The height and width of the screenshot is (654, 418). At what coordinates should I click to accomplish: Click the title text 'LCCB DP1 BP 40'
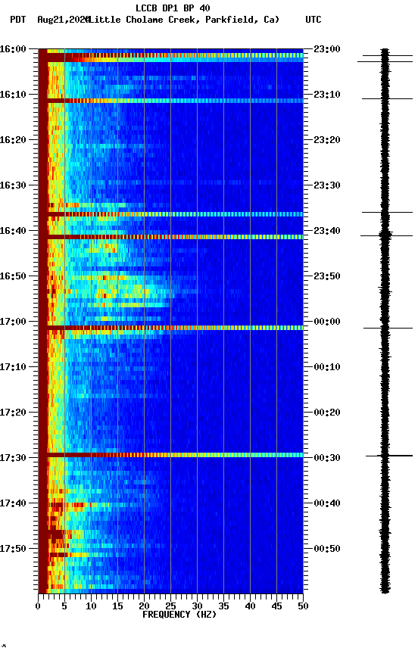173,8
